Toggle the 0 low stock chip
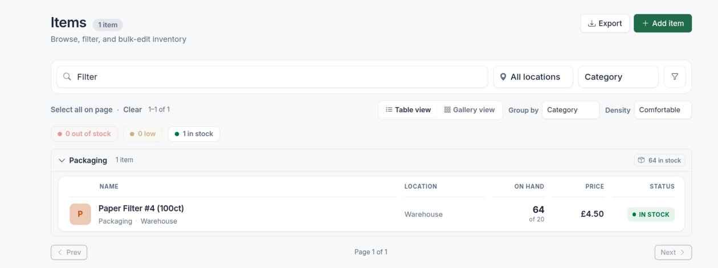Screen dimensions: 718x268 tap(142, 134)
